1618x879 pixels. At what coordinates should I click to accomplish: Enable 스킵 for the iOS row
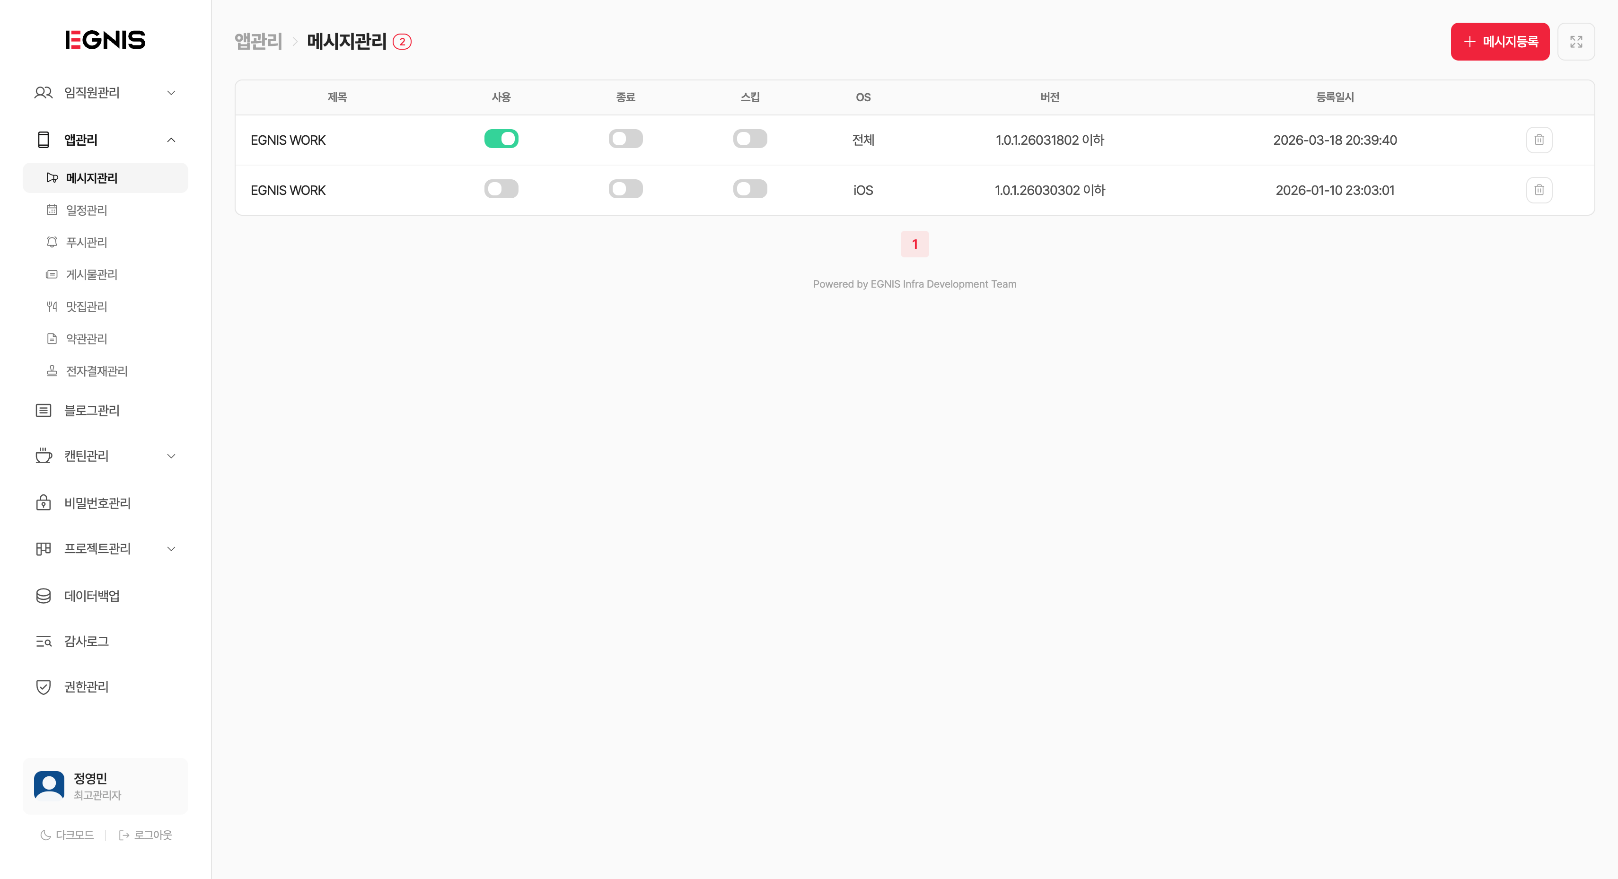[x=750, y=189]
